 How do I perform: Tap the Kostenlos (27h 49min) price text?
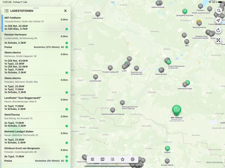(x=47, y=47)
